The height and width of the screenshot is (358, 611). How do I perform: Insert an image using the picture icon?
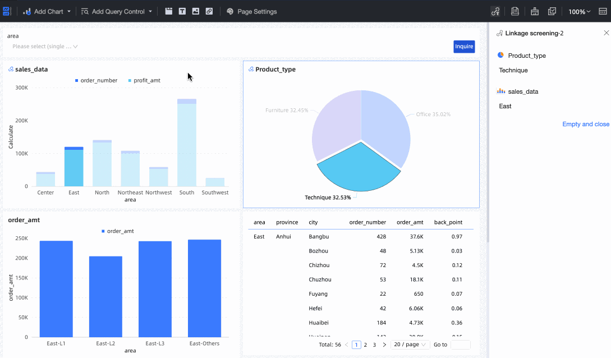196,11
